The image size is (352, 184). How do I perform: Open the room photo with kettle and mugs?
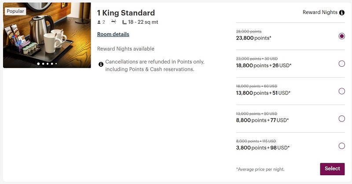(x=47, y=35)
